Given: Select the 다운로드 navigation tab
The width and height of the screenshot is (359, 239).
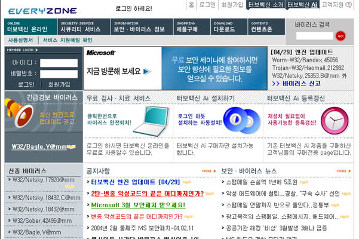Looking at the screenshot, I should (x=229, y=27).
